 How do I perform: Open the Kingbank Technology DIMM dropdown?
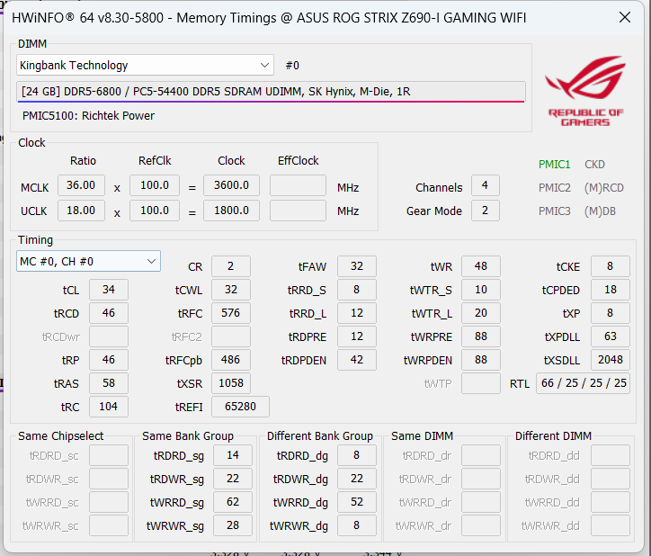pos(146,66)
